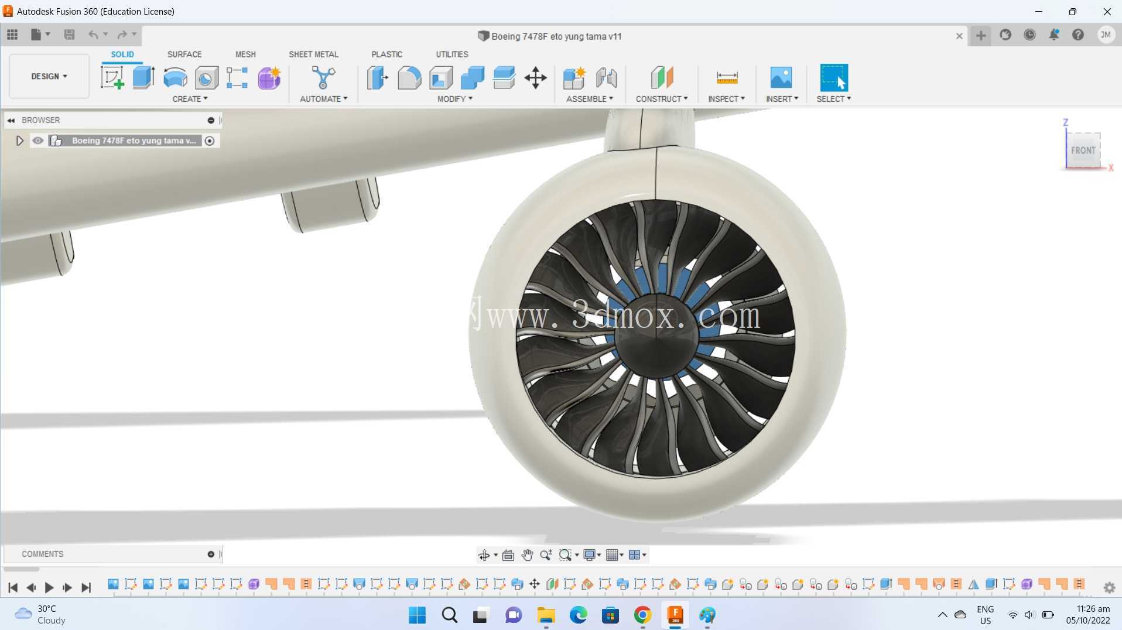Open Display Settings dropdown in navigation bar
The image size is (1122, 630).
pyautogui.click(x=592, y=555)
